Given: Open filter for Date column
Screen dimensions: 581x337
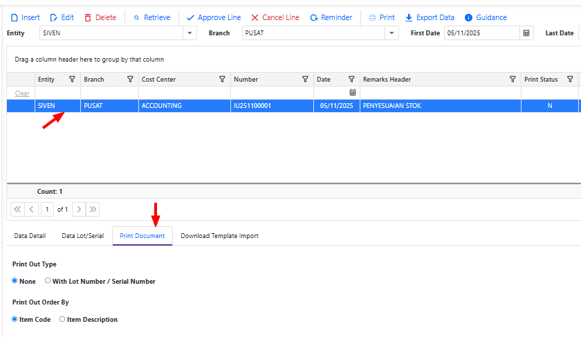Looking at the screenshot, I should click(351, 80).
